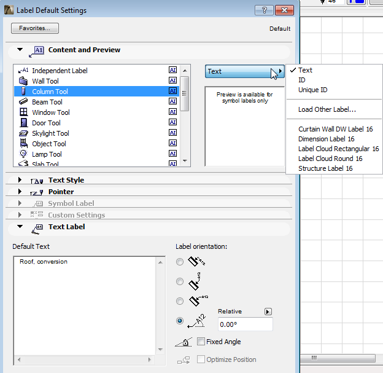Select the second label orientation radio button
This screenshot has height=373, width=383.
(x=180, y=281)
